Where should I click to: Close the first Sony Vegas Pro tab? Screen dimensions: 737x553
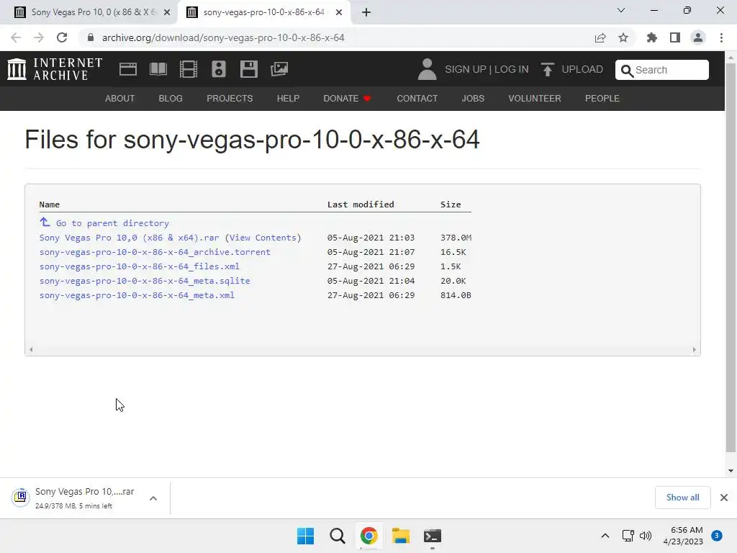click(167, 12)
